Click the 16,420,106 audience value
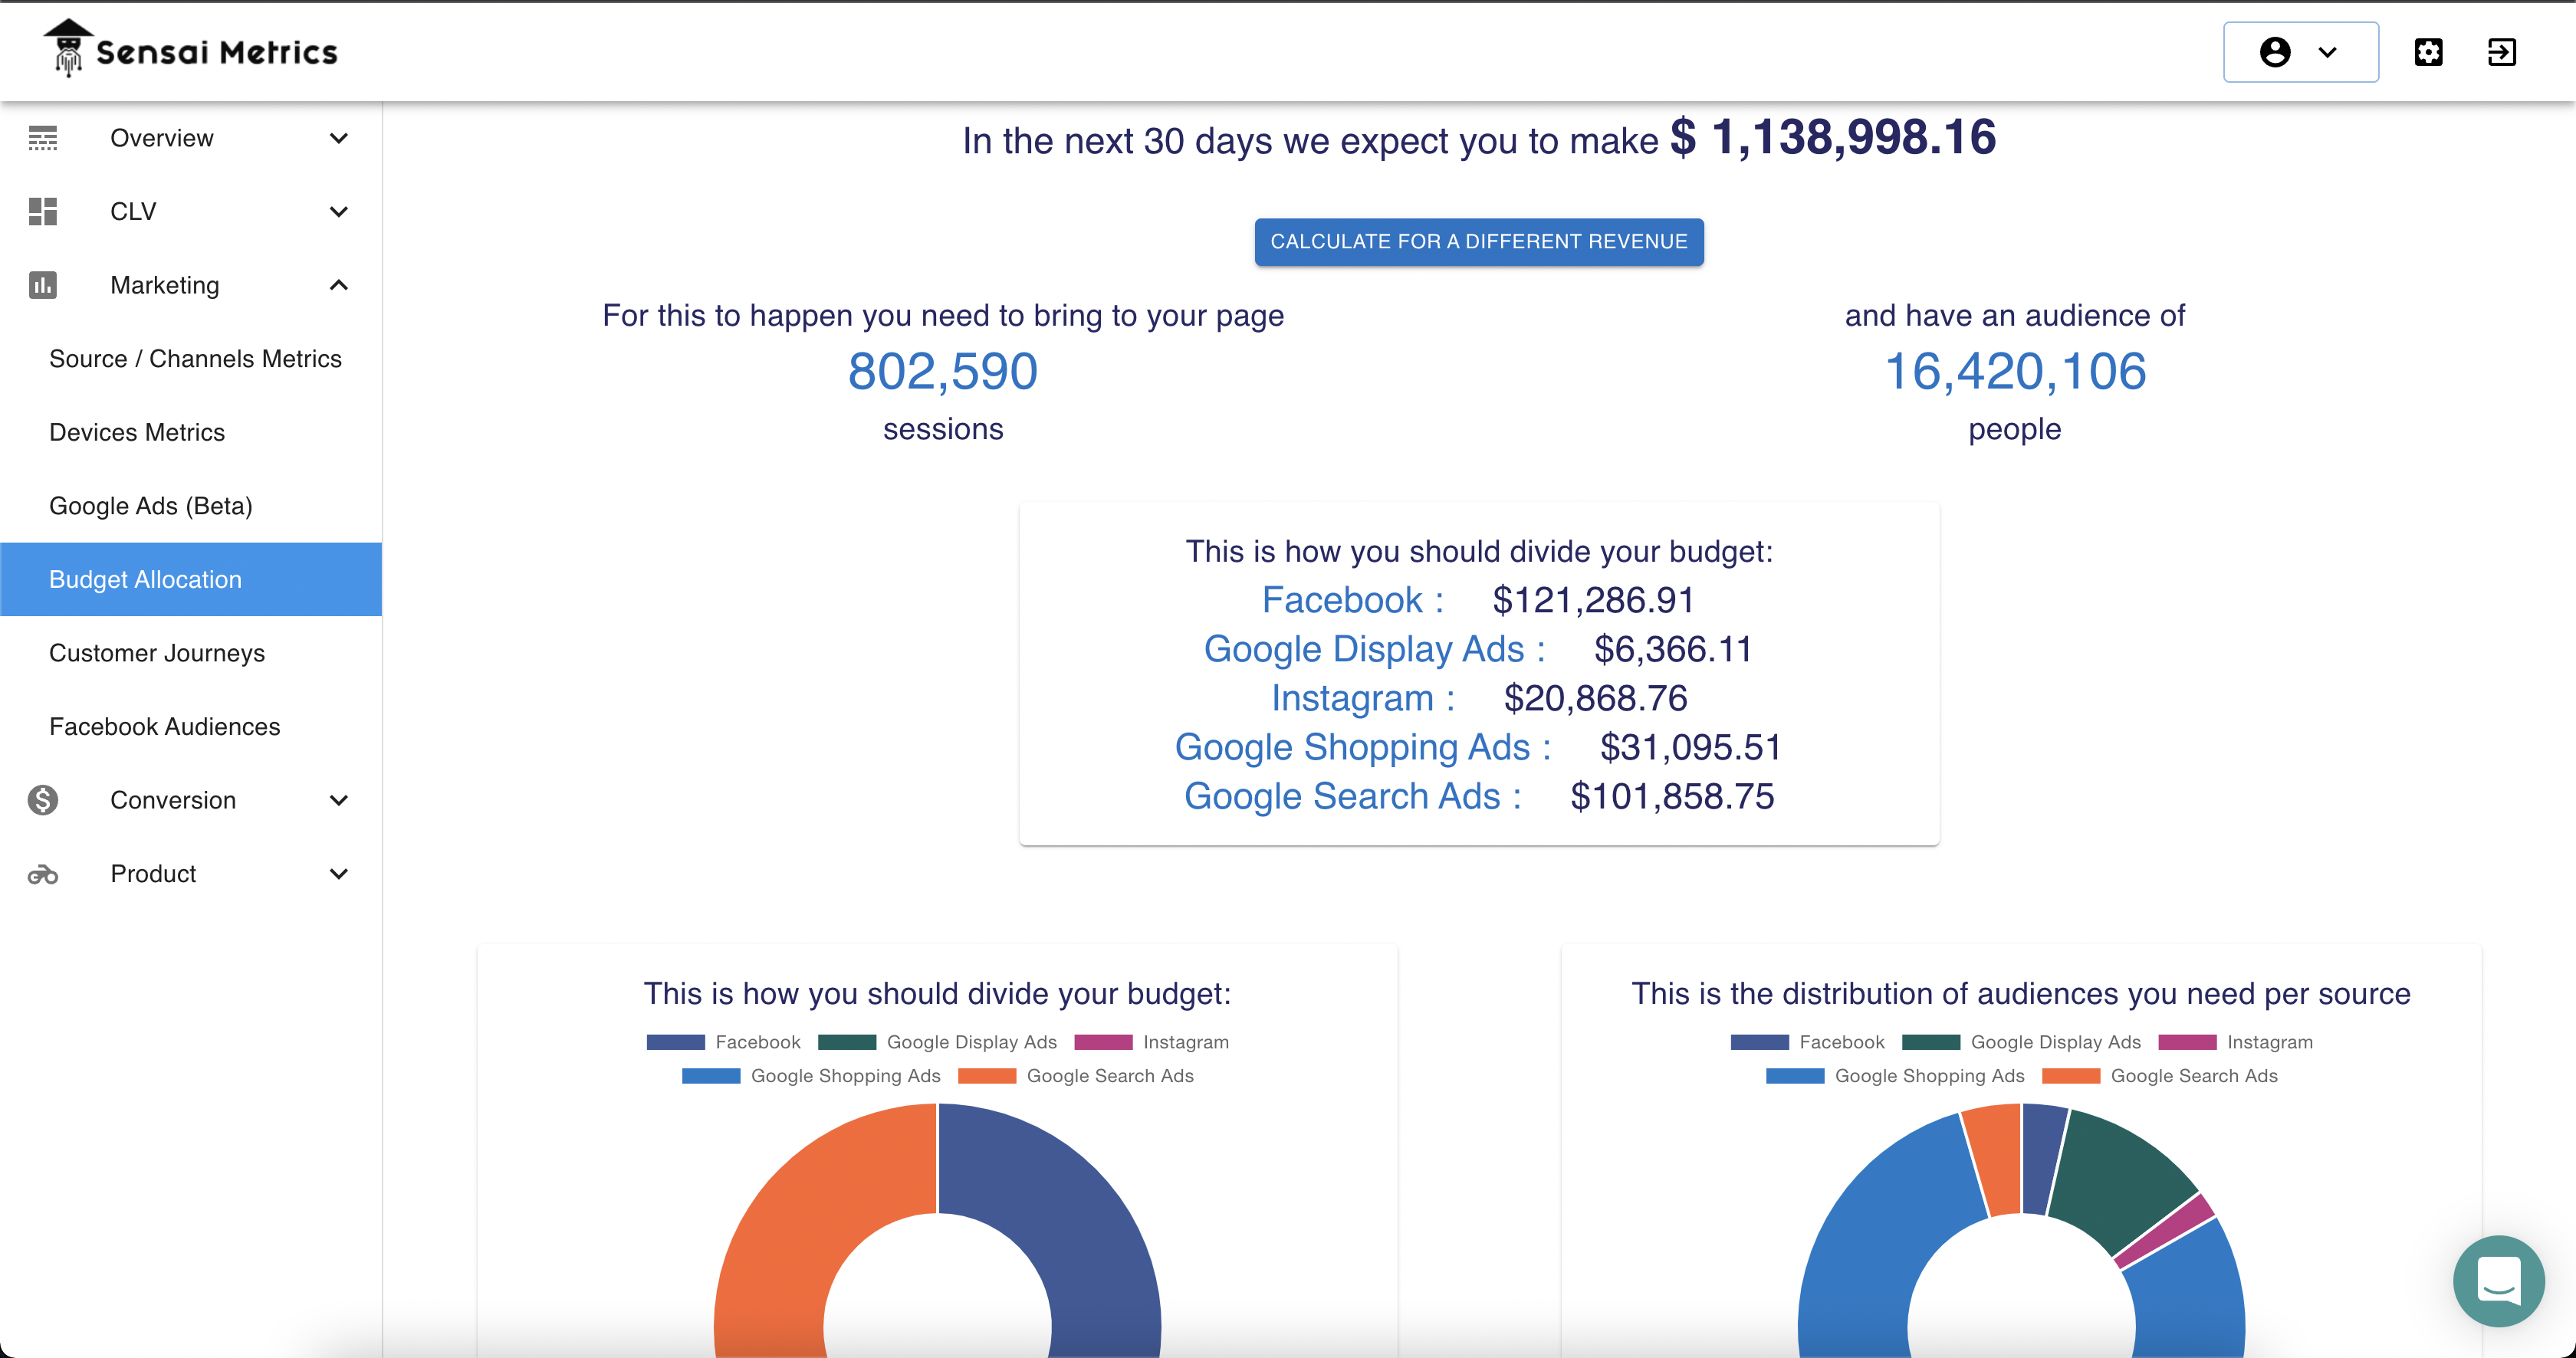The width and height of the screenshot is (2576, 1358). point(2015,371)
